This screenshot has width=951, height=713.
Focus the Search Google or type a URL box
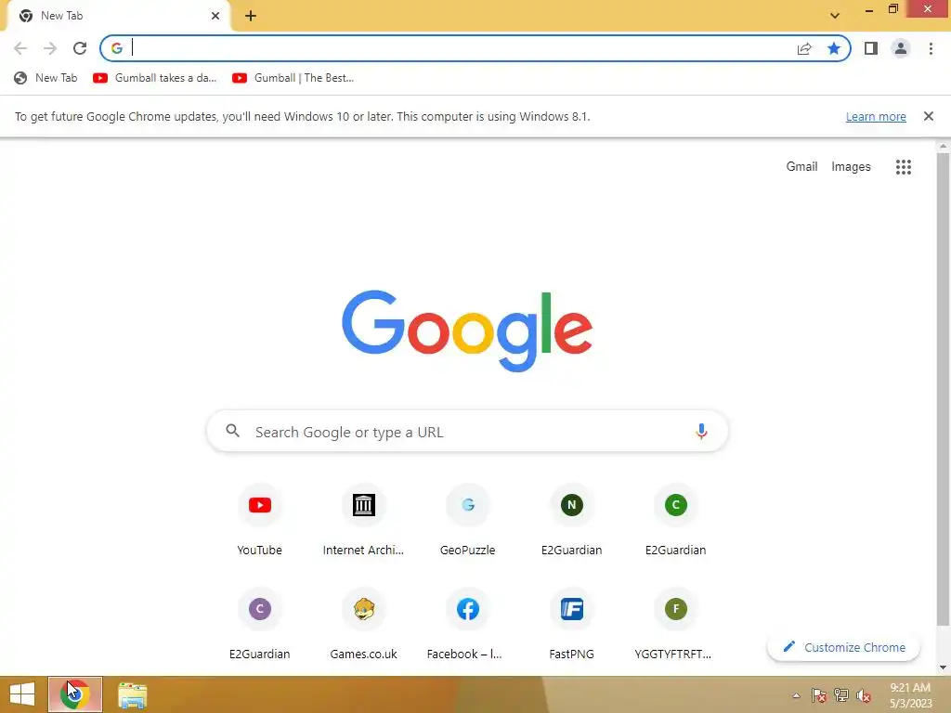(x=467, y=431)
